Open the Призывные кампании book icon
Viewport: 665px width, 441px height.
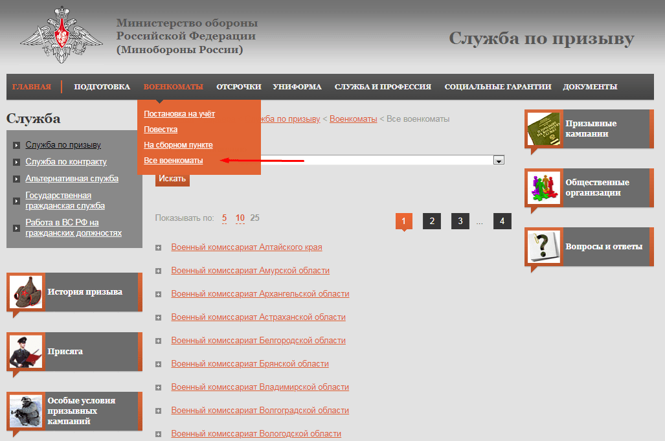point(544,129)
